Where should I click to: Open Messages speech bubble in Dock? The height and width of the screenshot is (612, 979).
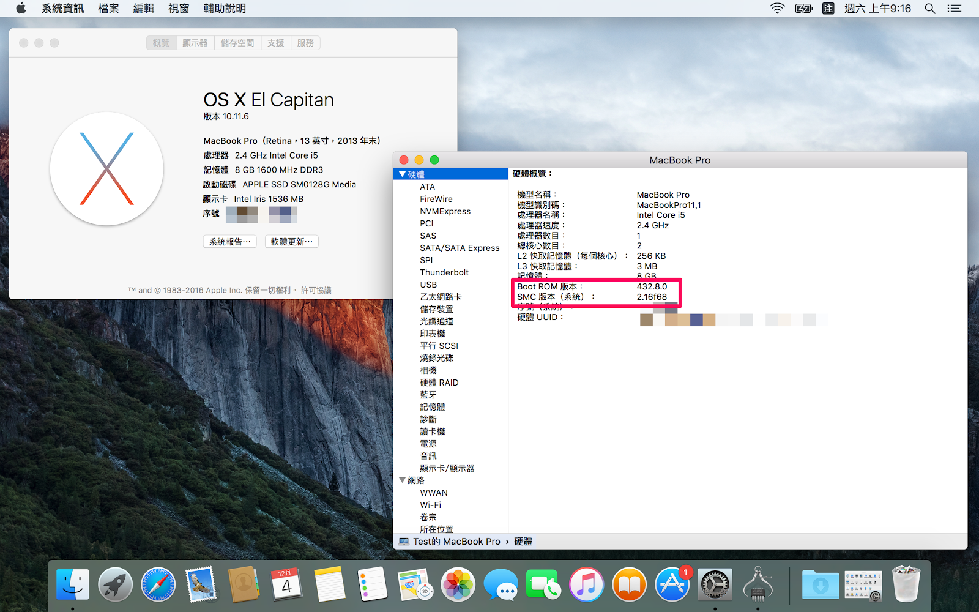coord(501,584)
